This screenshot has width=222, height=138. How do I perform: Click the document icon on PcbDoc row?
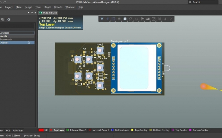tap(29, 42)
